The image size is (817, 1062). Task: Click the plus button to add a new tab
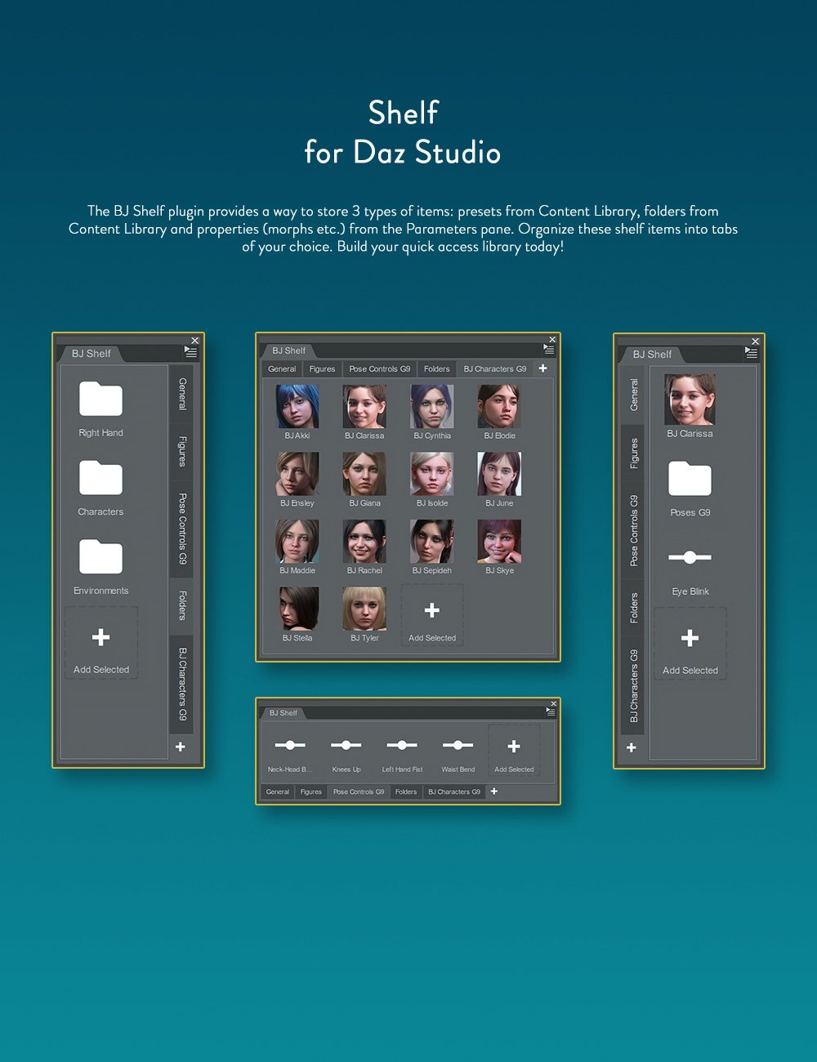tap(542, 368)
